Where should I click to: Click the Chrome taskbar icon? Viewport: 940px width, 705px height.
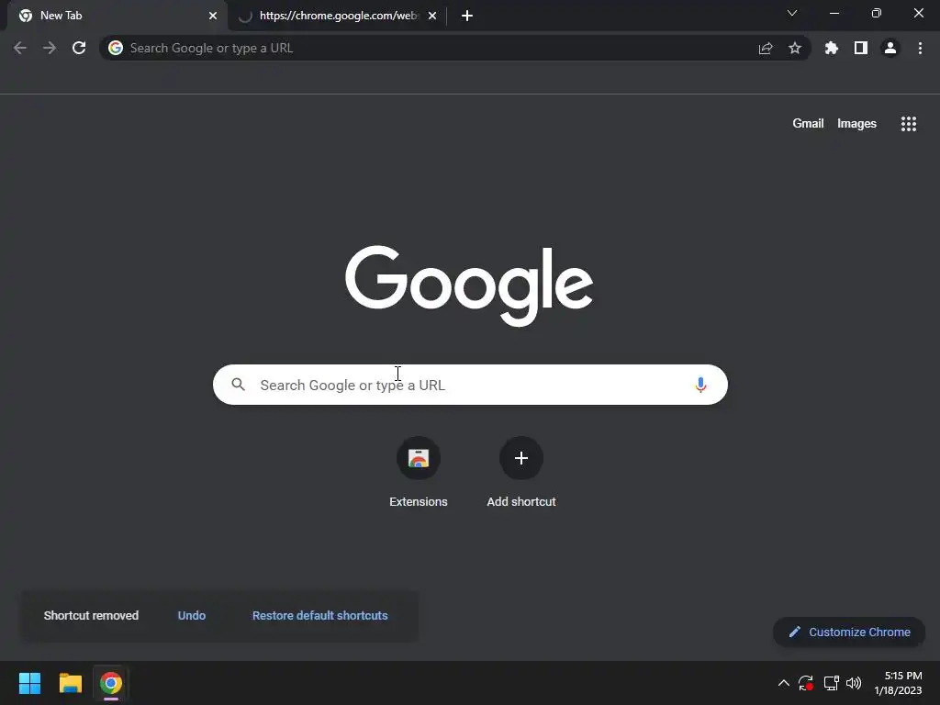point(111,683)
